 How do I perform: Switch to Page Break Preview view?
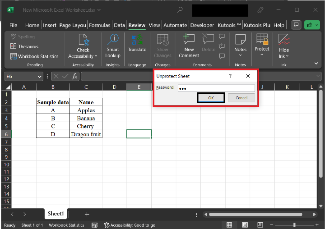tap(260, 225)
